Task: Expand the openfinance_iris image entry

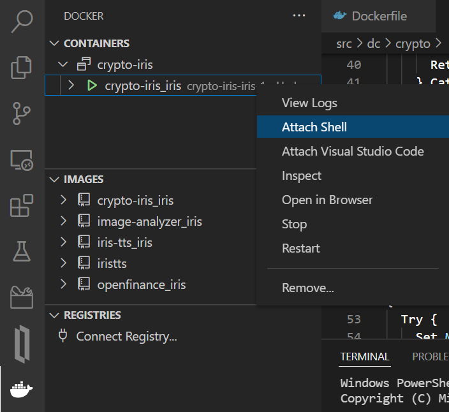Action: pyautogui.click(x=63, y=284)
